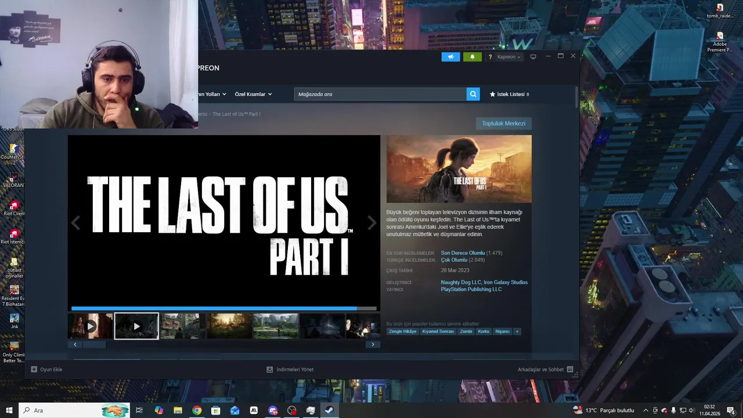743x418 pixels.
Task: Select the third screenshot thumbnail
Action: pos(183,326)
